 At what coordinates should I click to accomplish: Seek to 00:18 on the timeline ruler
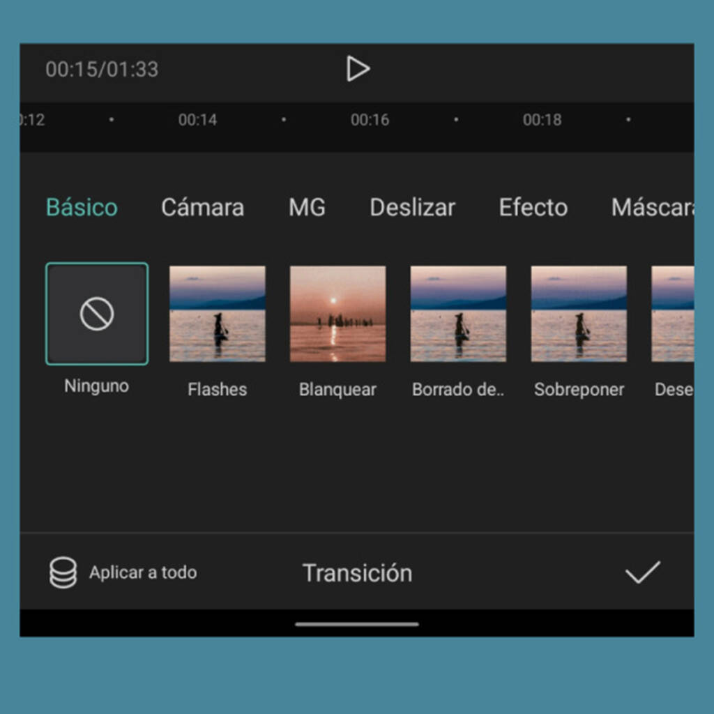point(542,120)
